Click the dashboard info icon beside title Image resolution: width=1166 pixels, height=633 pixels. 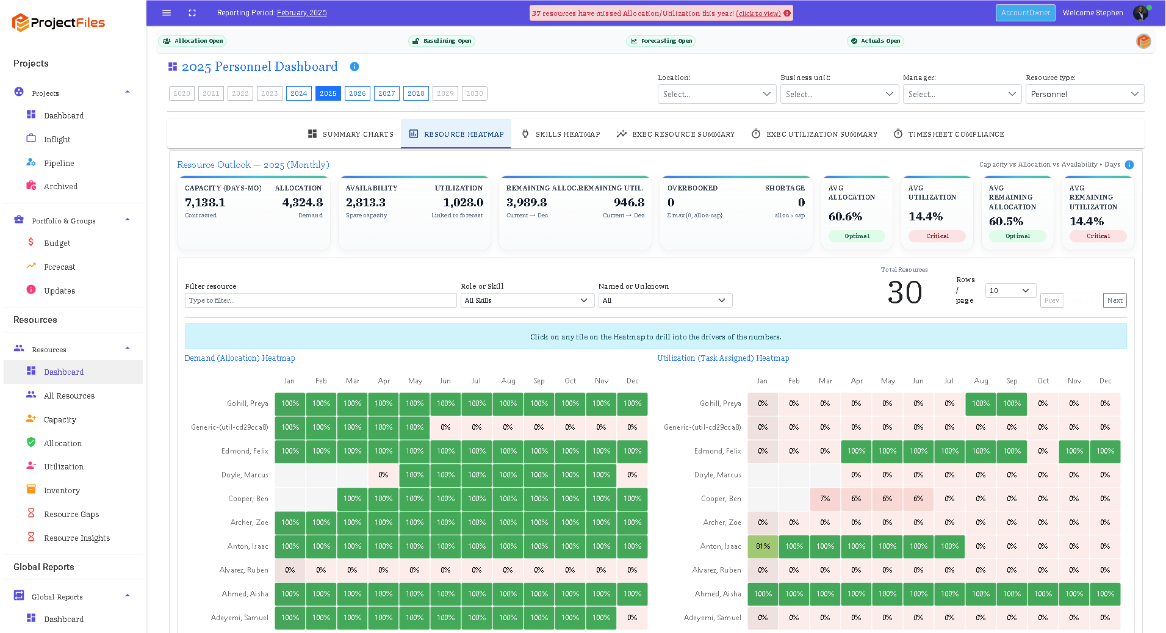pos(354,67)
